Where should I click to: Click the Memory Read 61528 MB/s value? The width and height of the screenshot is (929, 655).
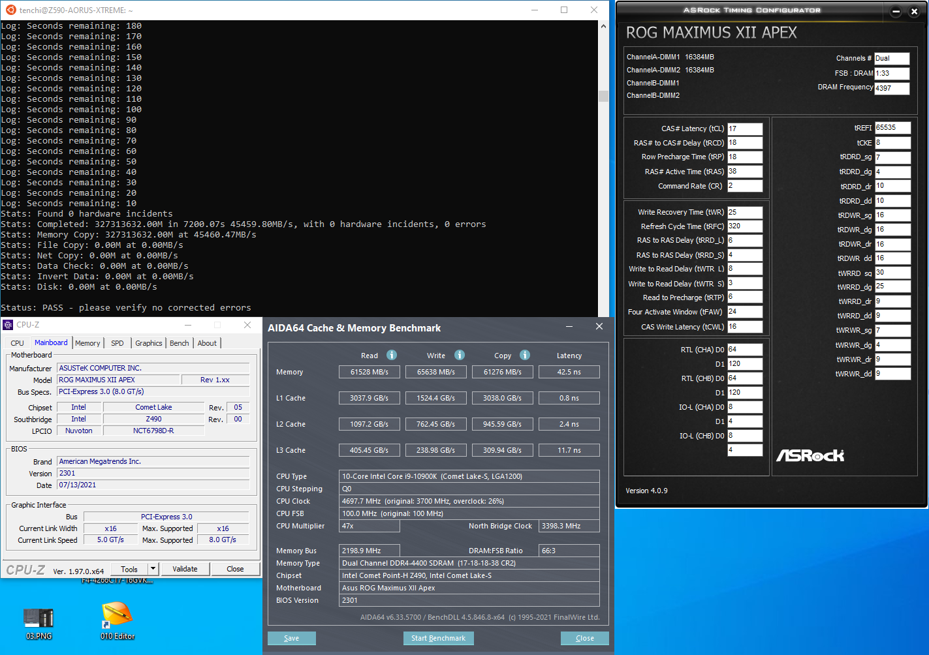(x=369, y=372)
